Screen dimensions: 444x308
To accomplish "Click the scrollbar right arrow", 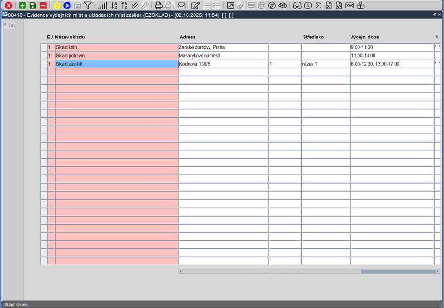I will 438,271.
